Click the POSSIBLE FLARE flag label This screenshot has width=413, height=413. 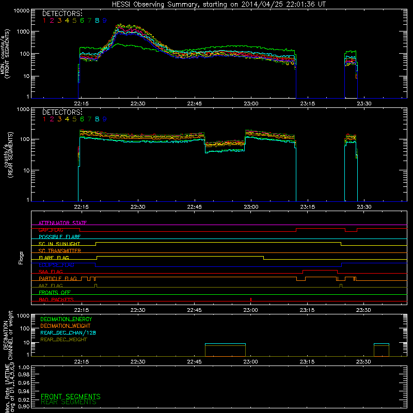(x=59, y=237)
